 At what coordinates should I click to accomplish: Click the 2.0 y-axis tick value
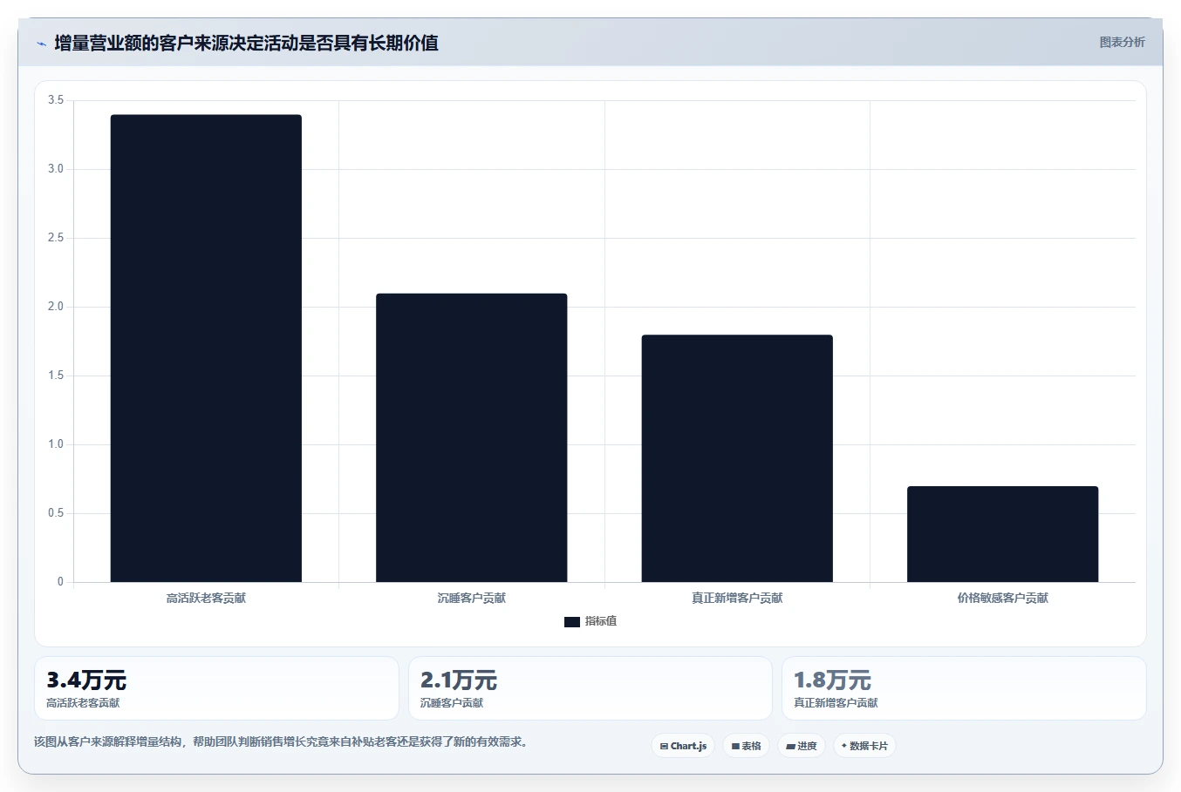coord(56,307)
